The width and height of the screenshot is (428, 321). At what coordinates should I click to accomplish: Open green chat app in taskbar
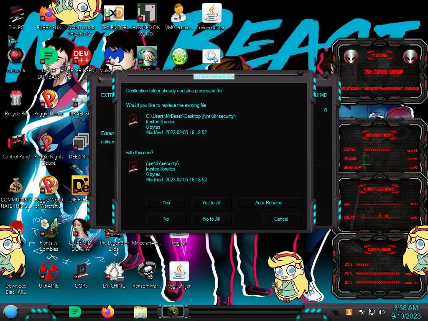tap(75, 312)
